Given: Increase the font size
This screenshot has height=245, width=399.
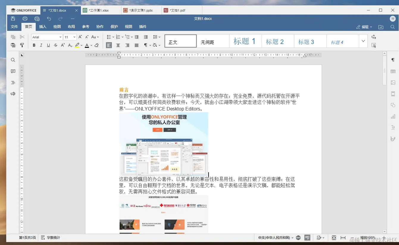Looking at the screenshot, I should click(x=80, y=37).
